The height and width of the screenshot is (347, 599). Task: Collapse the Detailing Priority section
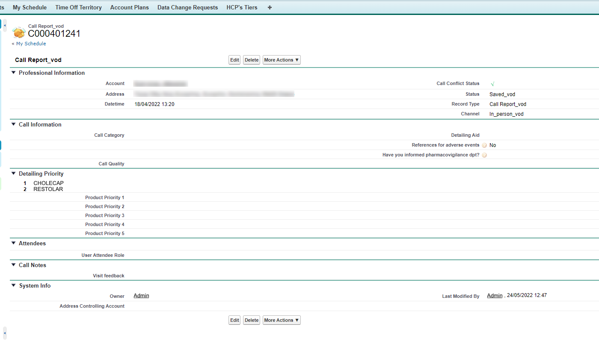[x=14, y=173]
